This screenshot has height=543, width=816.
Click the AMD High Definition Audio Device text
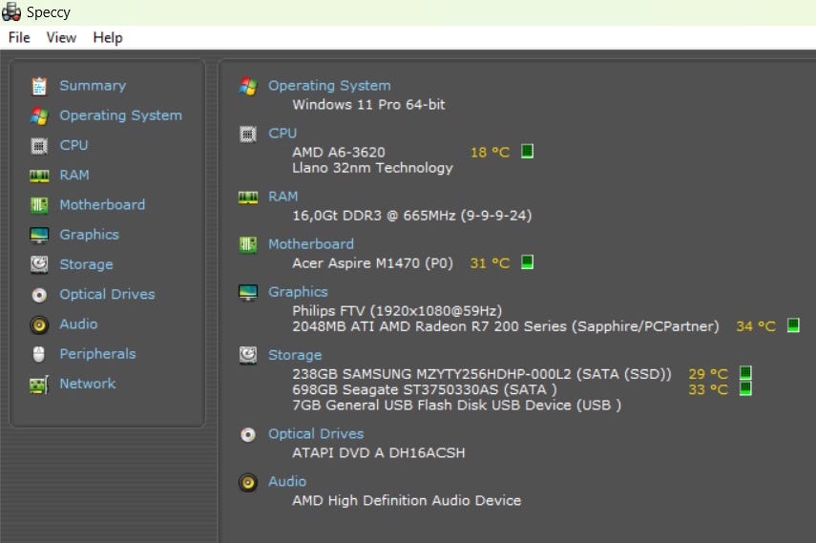[407, 501]
